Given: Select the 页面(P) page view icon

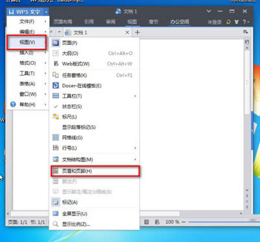Looking at the screenshot, I should click(56, 43).
